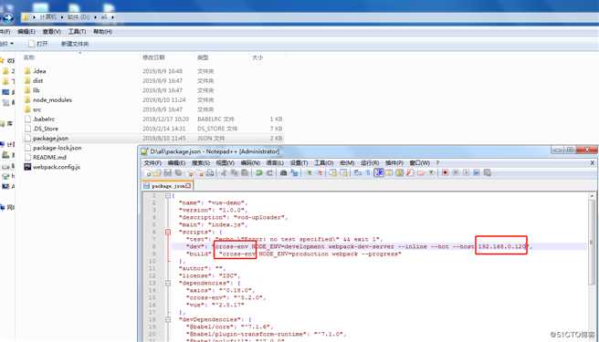
Task: Click the Paste toolbar icon
Action: click(x=245, y=173)
